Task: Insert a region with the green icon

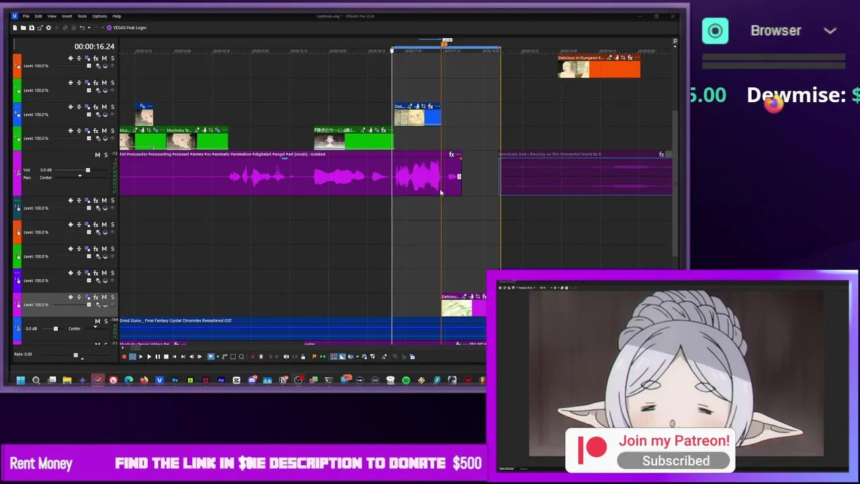Action: pos(322,357)
